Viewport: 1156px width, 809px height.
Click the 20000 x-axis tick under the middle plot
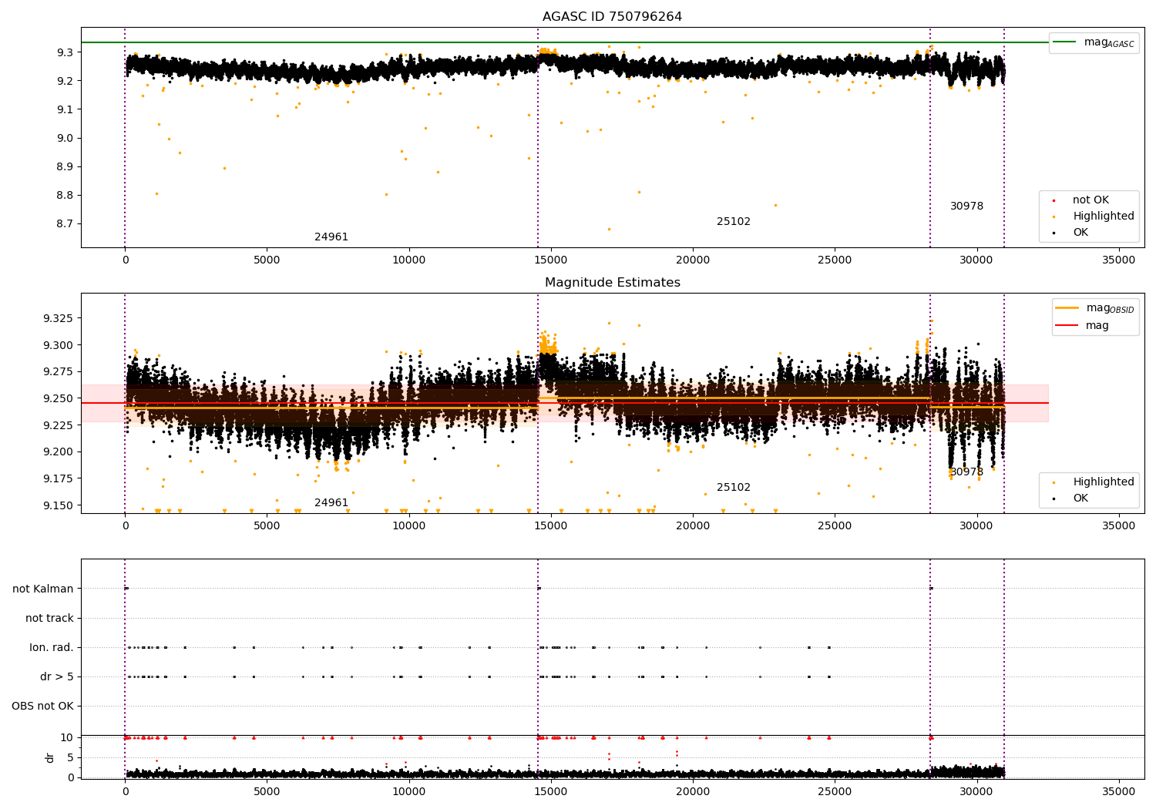693,526
